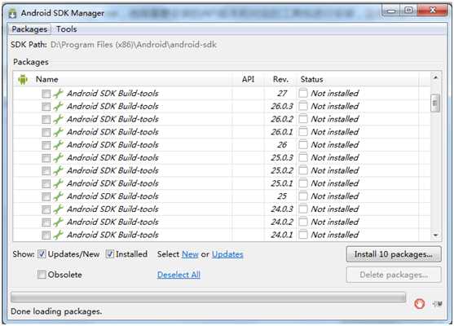Viewport: 454px width, 326px height.
Task: Click the wrench icon for Build-tools 25.0.2
Action: tap(58, 170)
